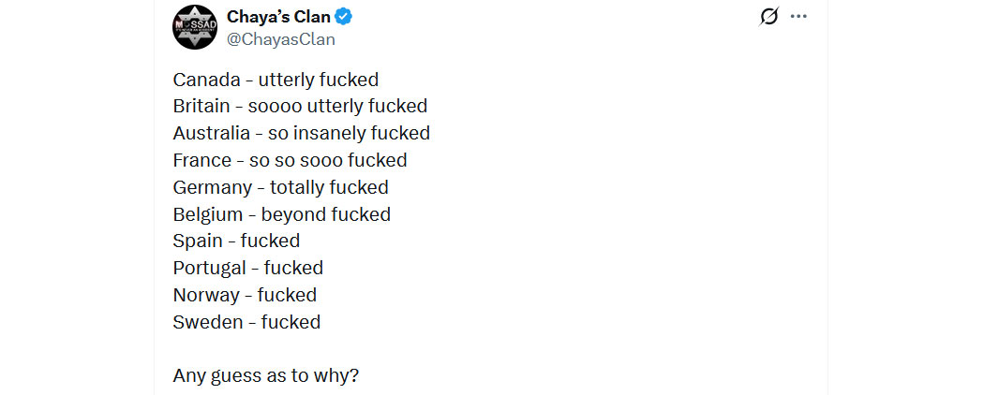The height and width of the screenshot is (395, 984).
Task: Open the Grok explain-post icon
Action: coord(769,17)
